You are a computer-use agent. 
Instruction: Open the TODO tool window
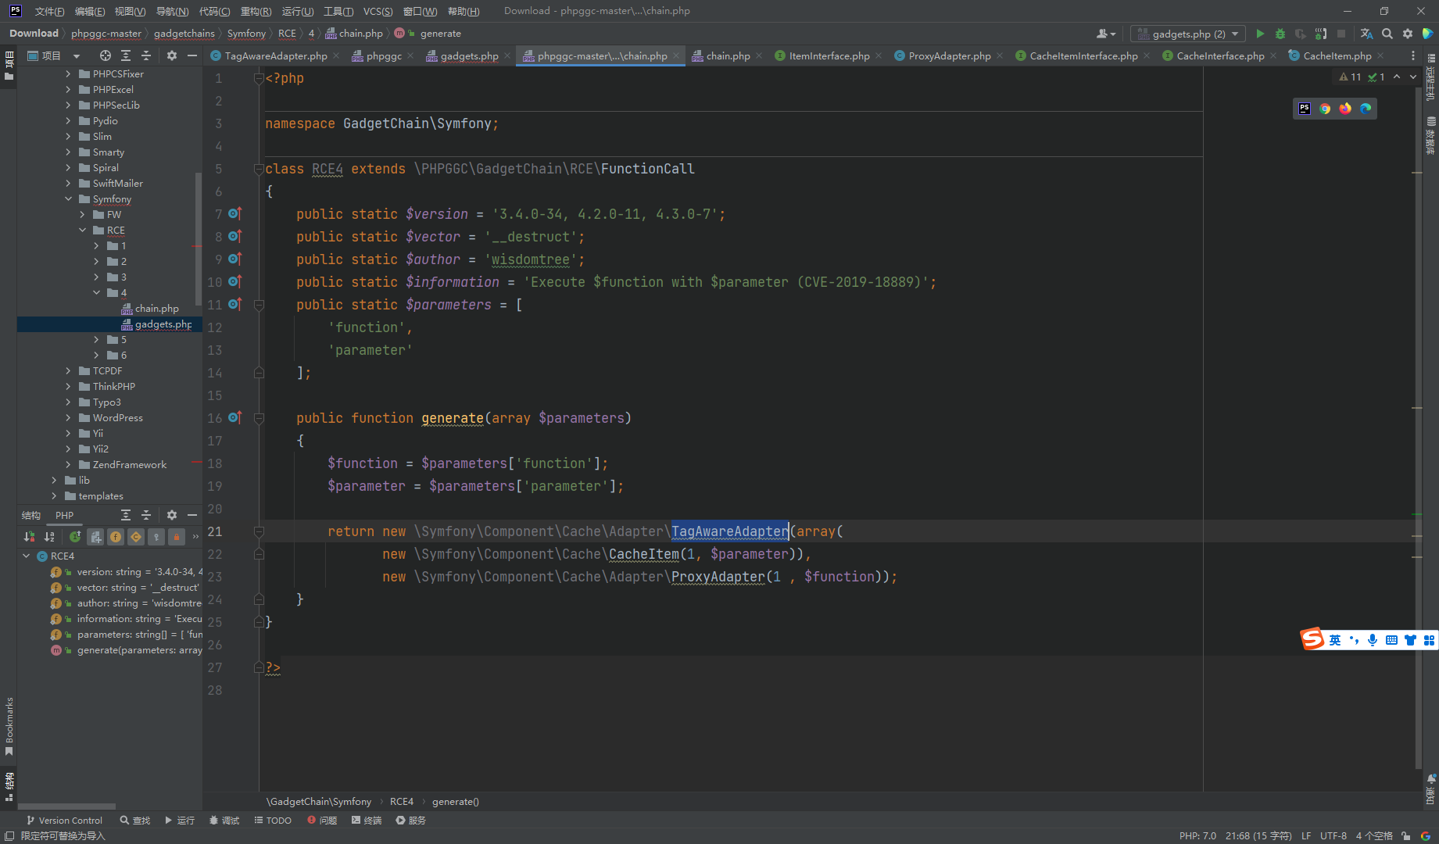[273, 821]
